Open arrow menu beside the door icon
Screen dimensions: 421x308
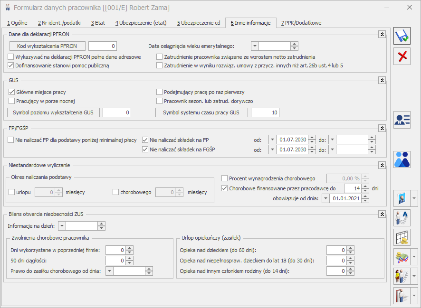[x=414, y=296]
